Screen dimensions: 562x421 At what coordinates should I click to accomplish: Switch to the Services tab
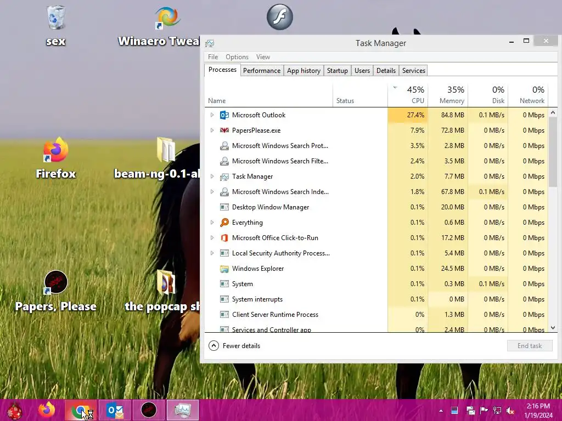pos(414,71)
